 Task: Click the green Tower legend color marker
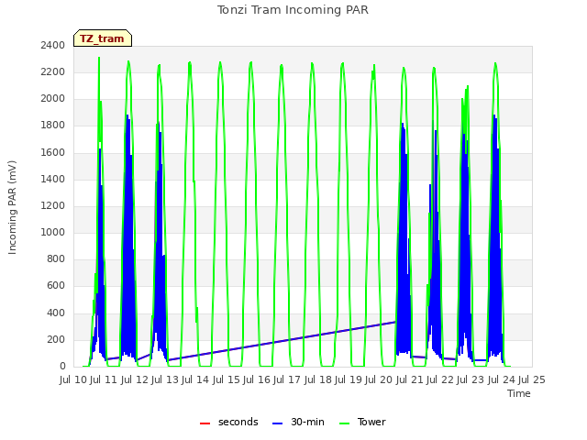pos(344,423)
